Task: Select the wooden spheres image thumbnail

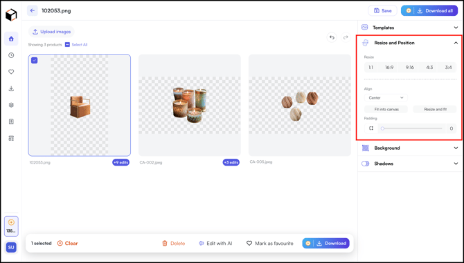Action: click(299, 105)
